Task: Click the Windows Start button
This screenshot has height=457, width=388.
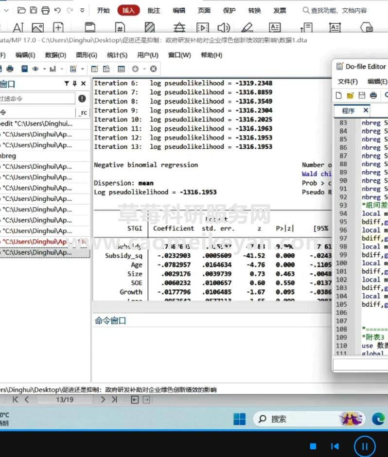Action: pyautogui.click(x=240, y=419)
